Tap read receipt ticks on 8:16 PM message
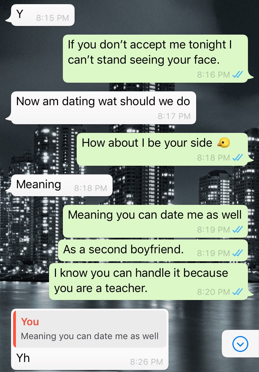This screenshot has width=259, height=372. [238, 75]
